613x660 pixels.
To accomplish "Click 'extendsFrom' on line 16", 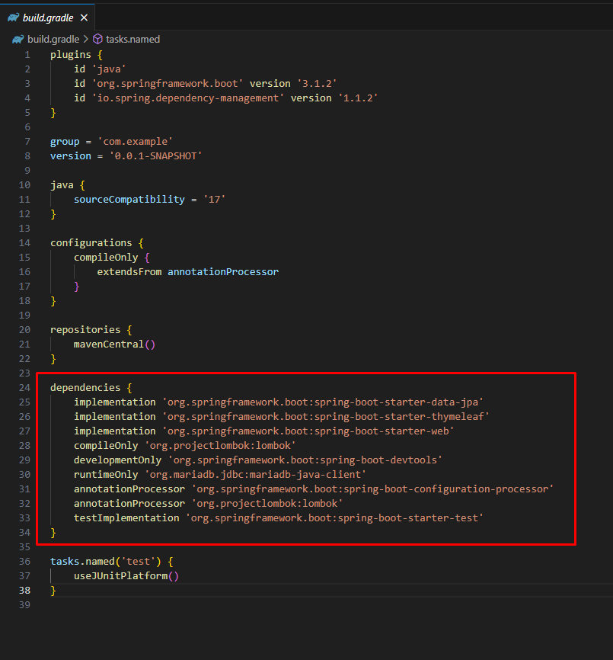I will (x=129, y=272).
